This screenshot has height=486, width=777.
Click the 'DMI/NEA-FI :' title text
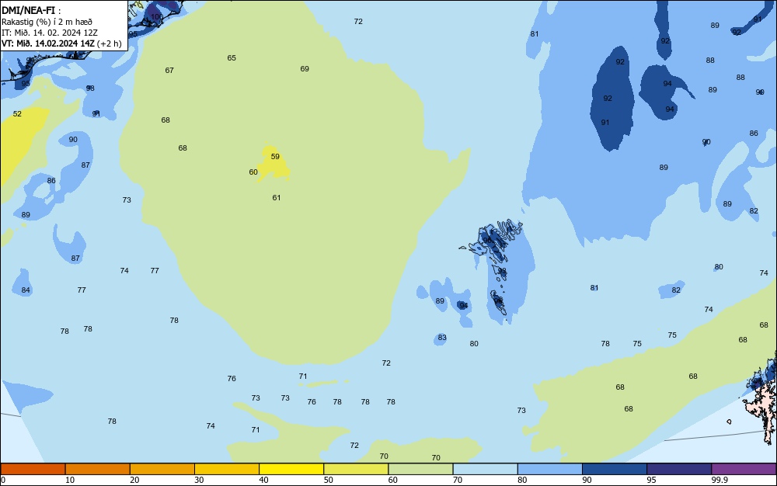tap(31, 10)
